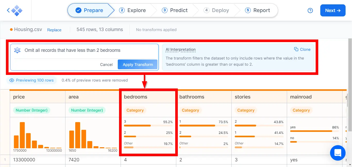The image size is (352, 167).
Task: Open the mainroad column Category type badge
Action: (x=301, y=110)
